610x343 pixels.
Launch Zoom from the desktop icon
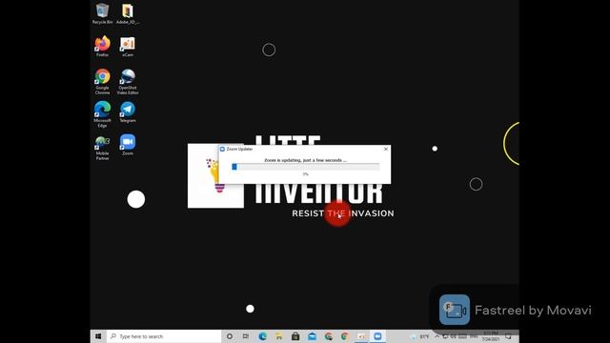pyautogui.click(x=128, y=145)
